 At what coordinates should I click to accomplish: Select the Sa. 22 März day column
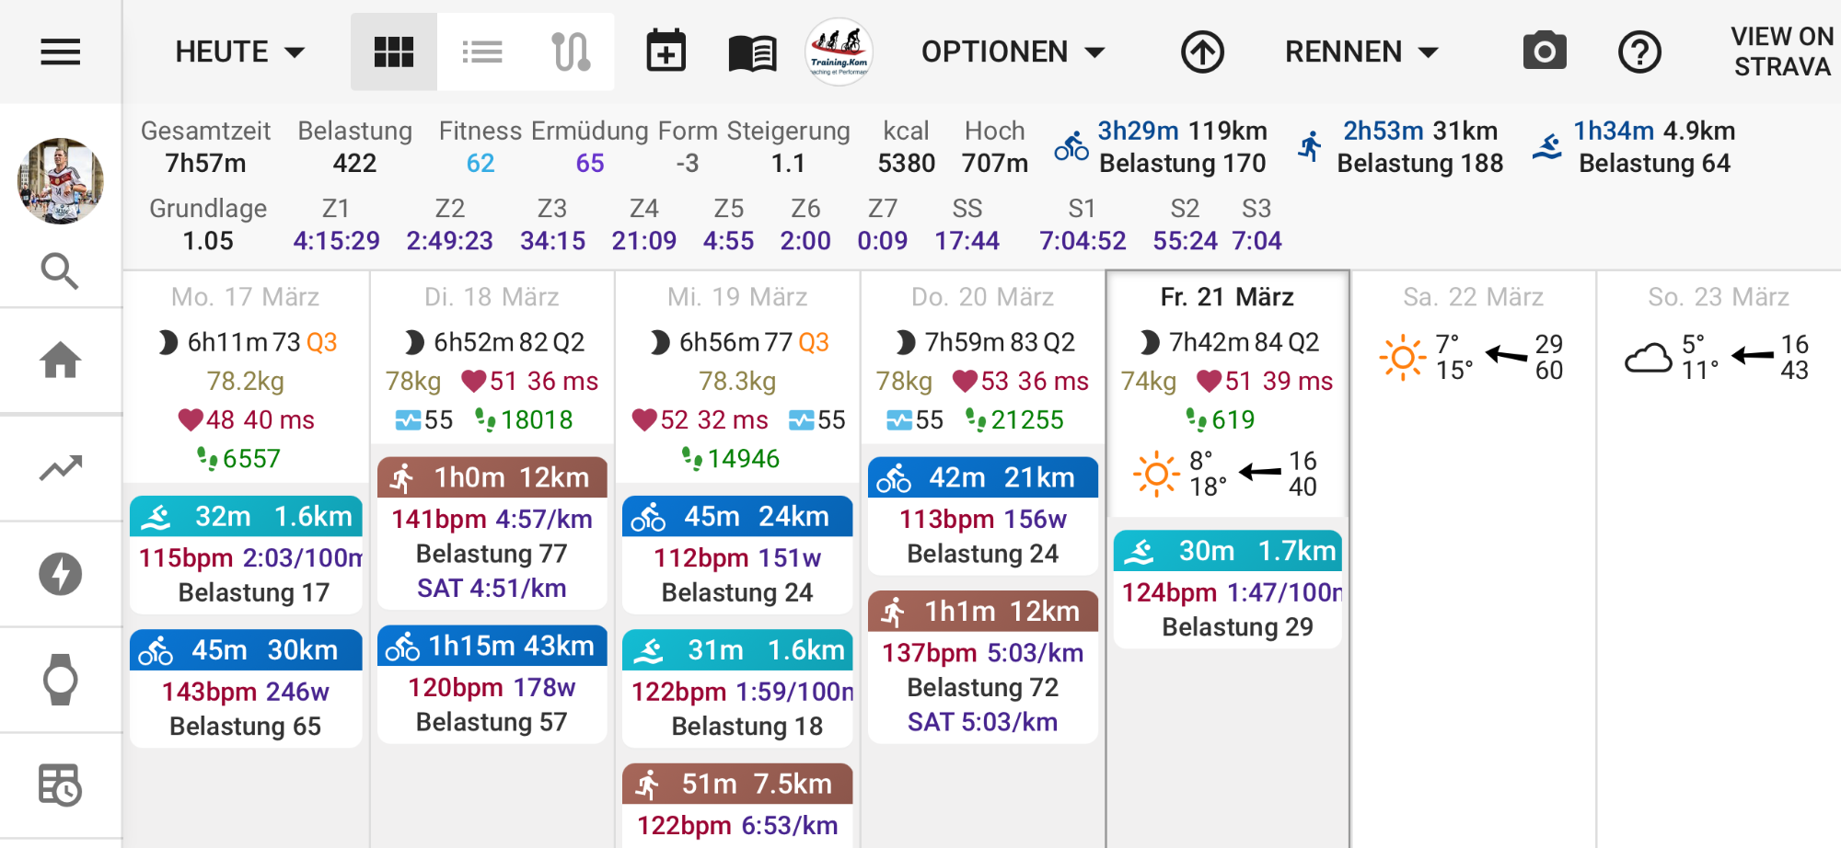[1473, 297]
